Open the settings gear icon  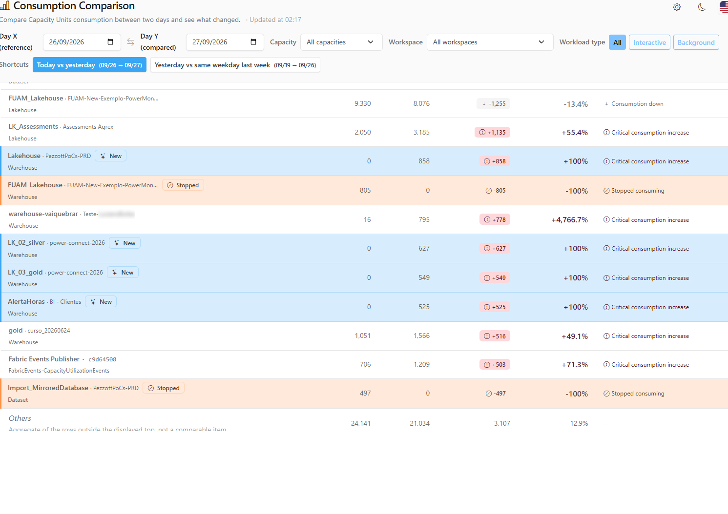point(677,7)
